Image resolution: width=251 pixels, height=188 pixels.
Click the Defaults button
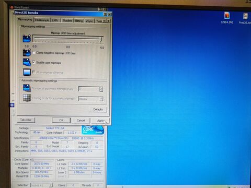coord(98,109)
